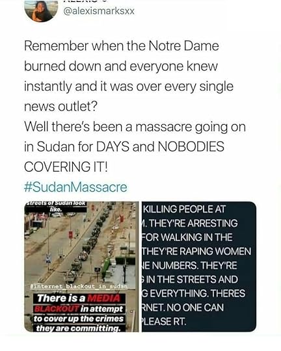The width and height of the screenshot is (281, 351).
Task: Click the red word BLACKOUT in caption
Action: 57,309
